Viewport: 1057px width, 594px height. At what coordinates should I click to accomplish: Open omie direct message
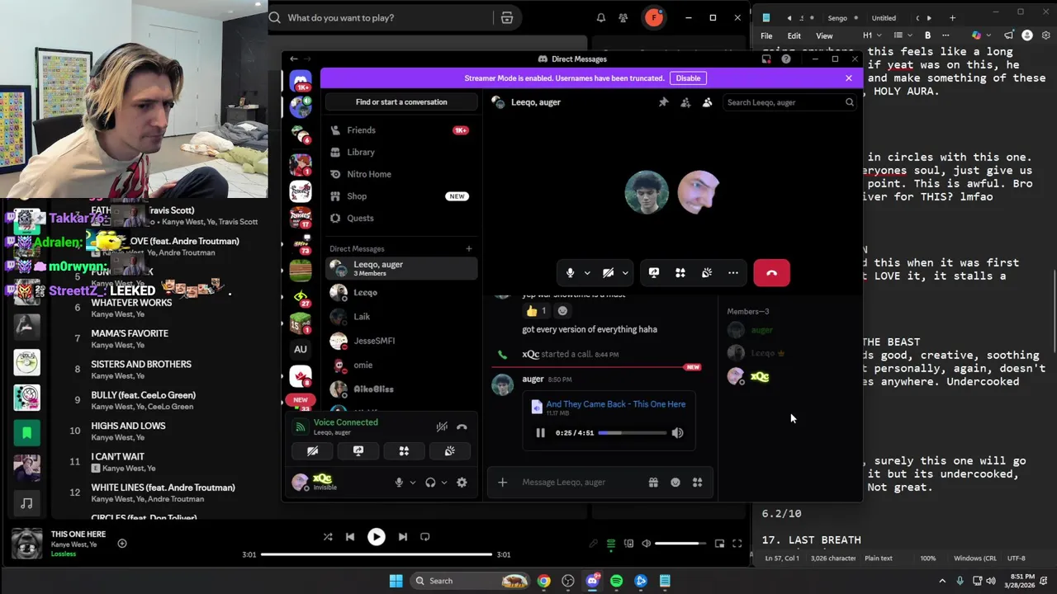[x=401, y=365]
